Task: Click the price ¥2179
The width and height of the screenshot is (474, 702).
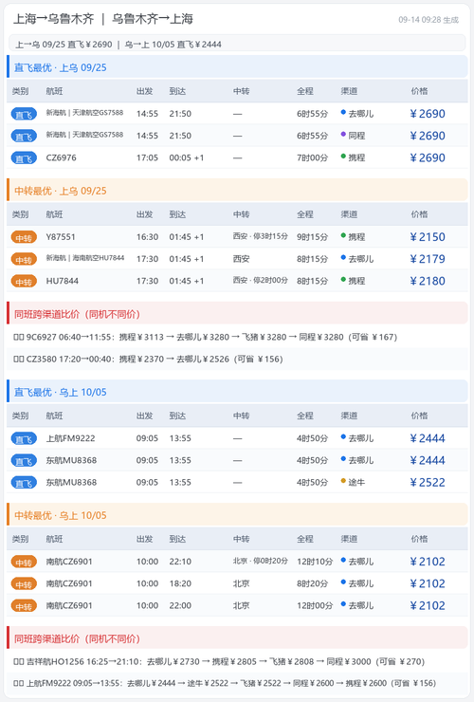Action: (428, 259)
